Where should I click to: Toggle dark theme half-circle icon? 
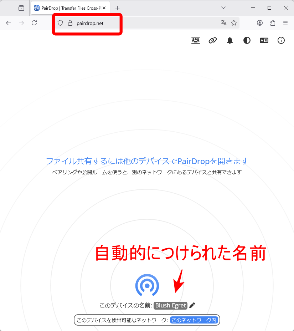[247, 40]
